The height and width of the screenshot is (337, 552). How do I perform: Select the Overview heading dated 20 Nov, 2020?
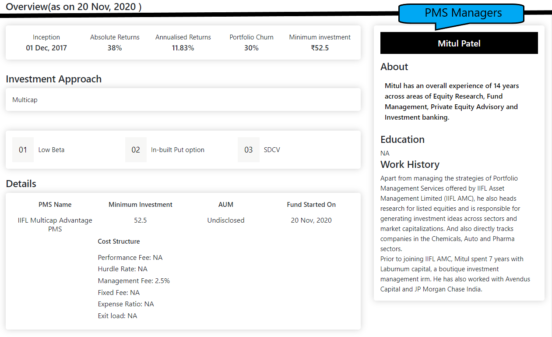[74, 7]
